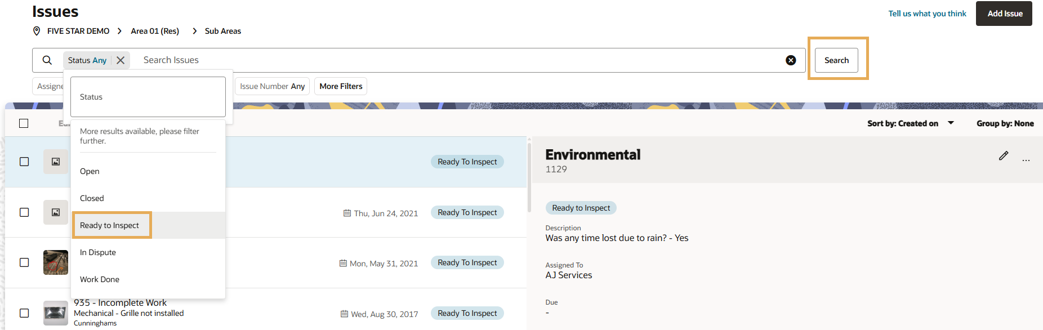Click the calendar icon beside Mon, May 31, 2021
The image size is (1043, 330).
[343, 263]
